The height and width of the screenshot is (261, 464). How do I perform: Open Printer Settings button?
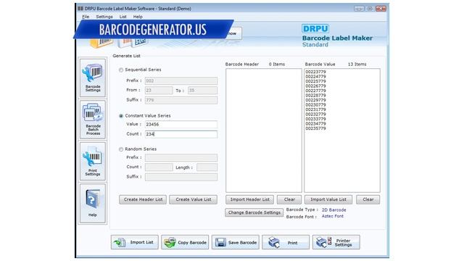pyautogui.click(x=336, y=242)
